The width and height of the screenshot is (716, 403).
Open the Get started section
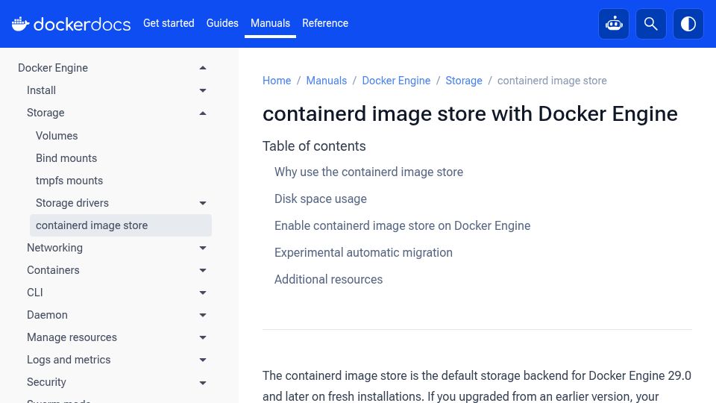click(169, 23)
